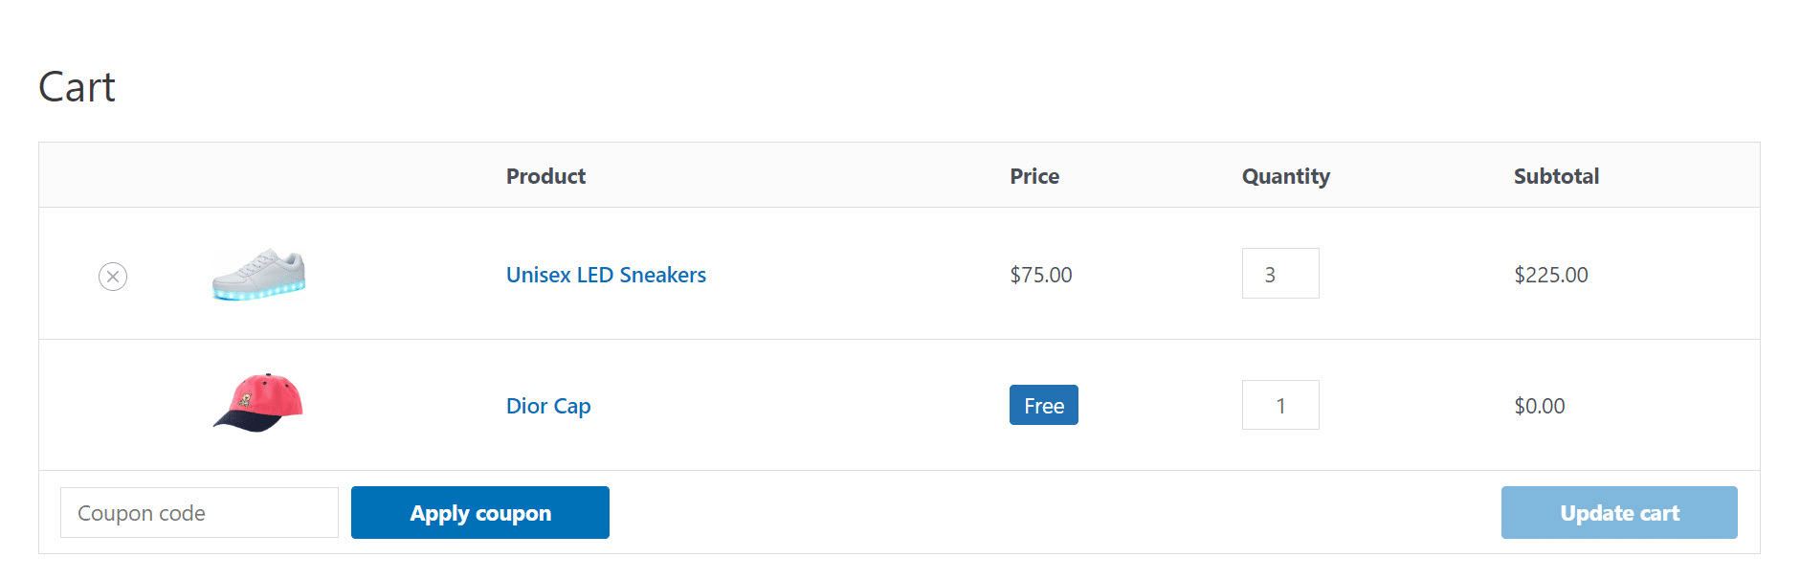Click the Product column header
1800x580 pixels.
click(545, 176)
